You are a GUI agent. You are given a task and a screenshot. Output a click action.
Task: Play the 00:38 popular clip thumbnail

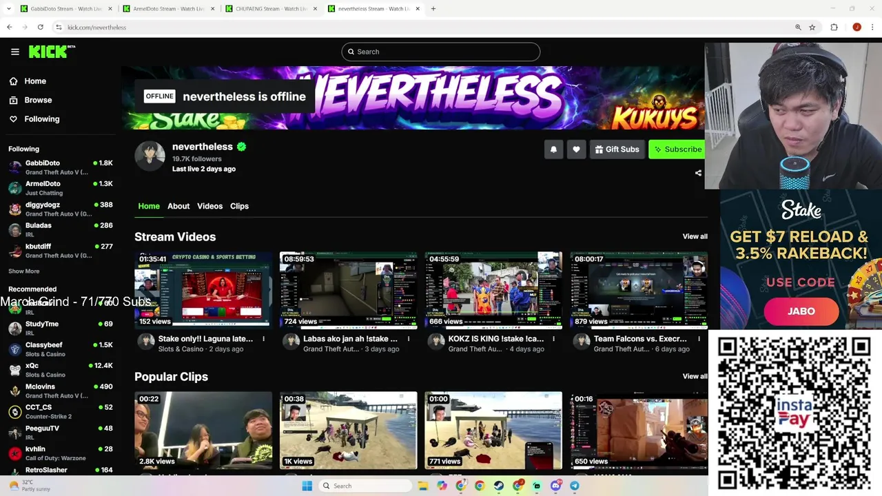[x=348, y=431]
